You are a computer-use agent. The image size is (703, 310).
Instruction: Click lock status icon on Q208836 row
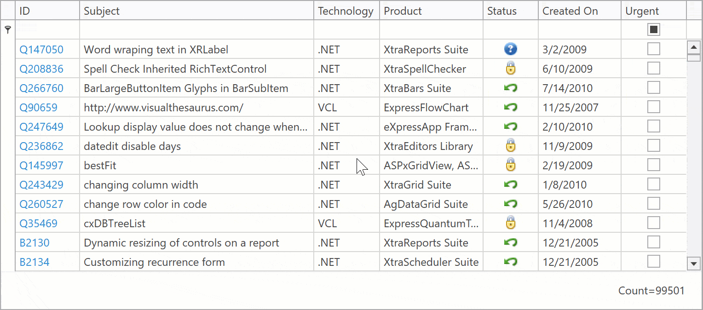pyautogui.click(x=510, y=69)
